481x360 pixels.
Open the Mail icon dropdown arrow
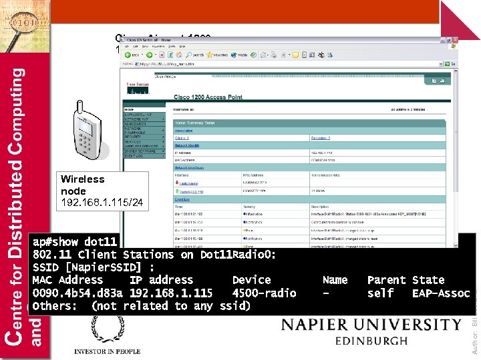[268, 55]
